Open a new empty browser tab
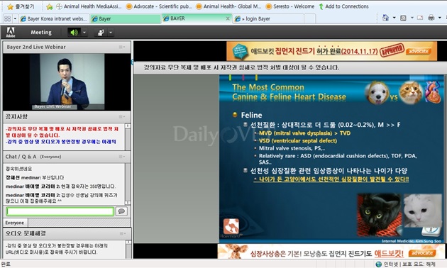Viewport: 447px width, 268px height. point(309,19)
